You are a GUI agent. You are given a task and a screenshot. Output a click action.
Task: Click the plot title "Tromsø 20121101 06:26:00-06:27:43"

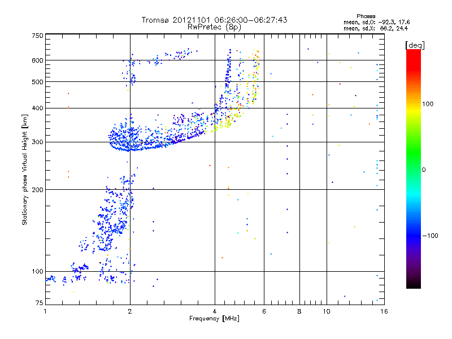tap(214, 20)
